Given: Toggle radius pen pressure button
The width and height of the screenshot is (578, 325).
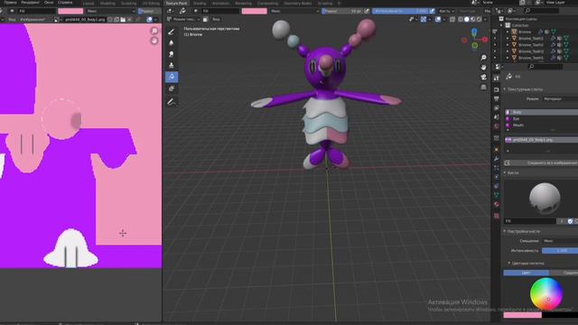Looking at the screenshot, I should click(x=367, y=11).
